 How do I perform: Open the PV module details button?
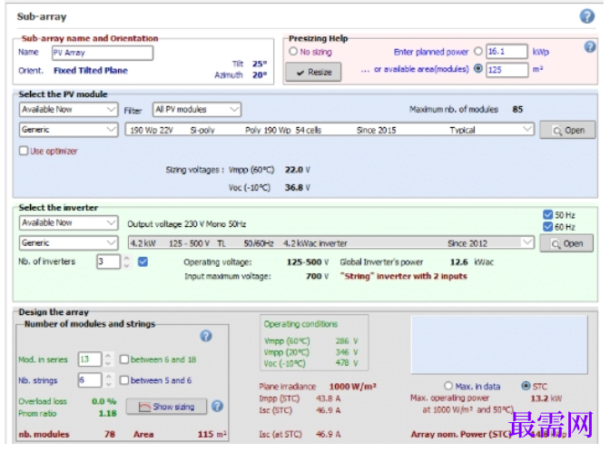click(x=567, y=131)
